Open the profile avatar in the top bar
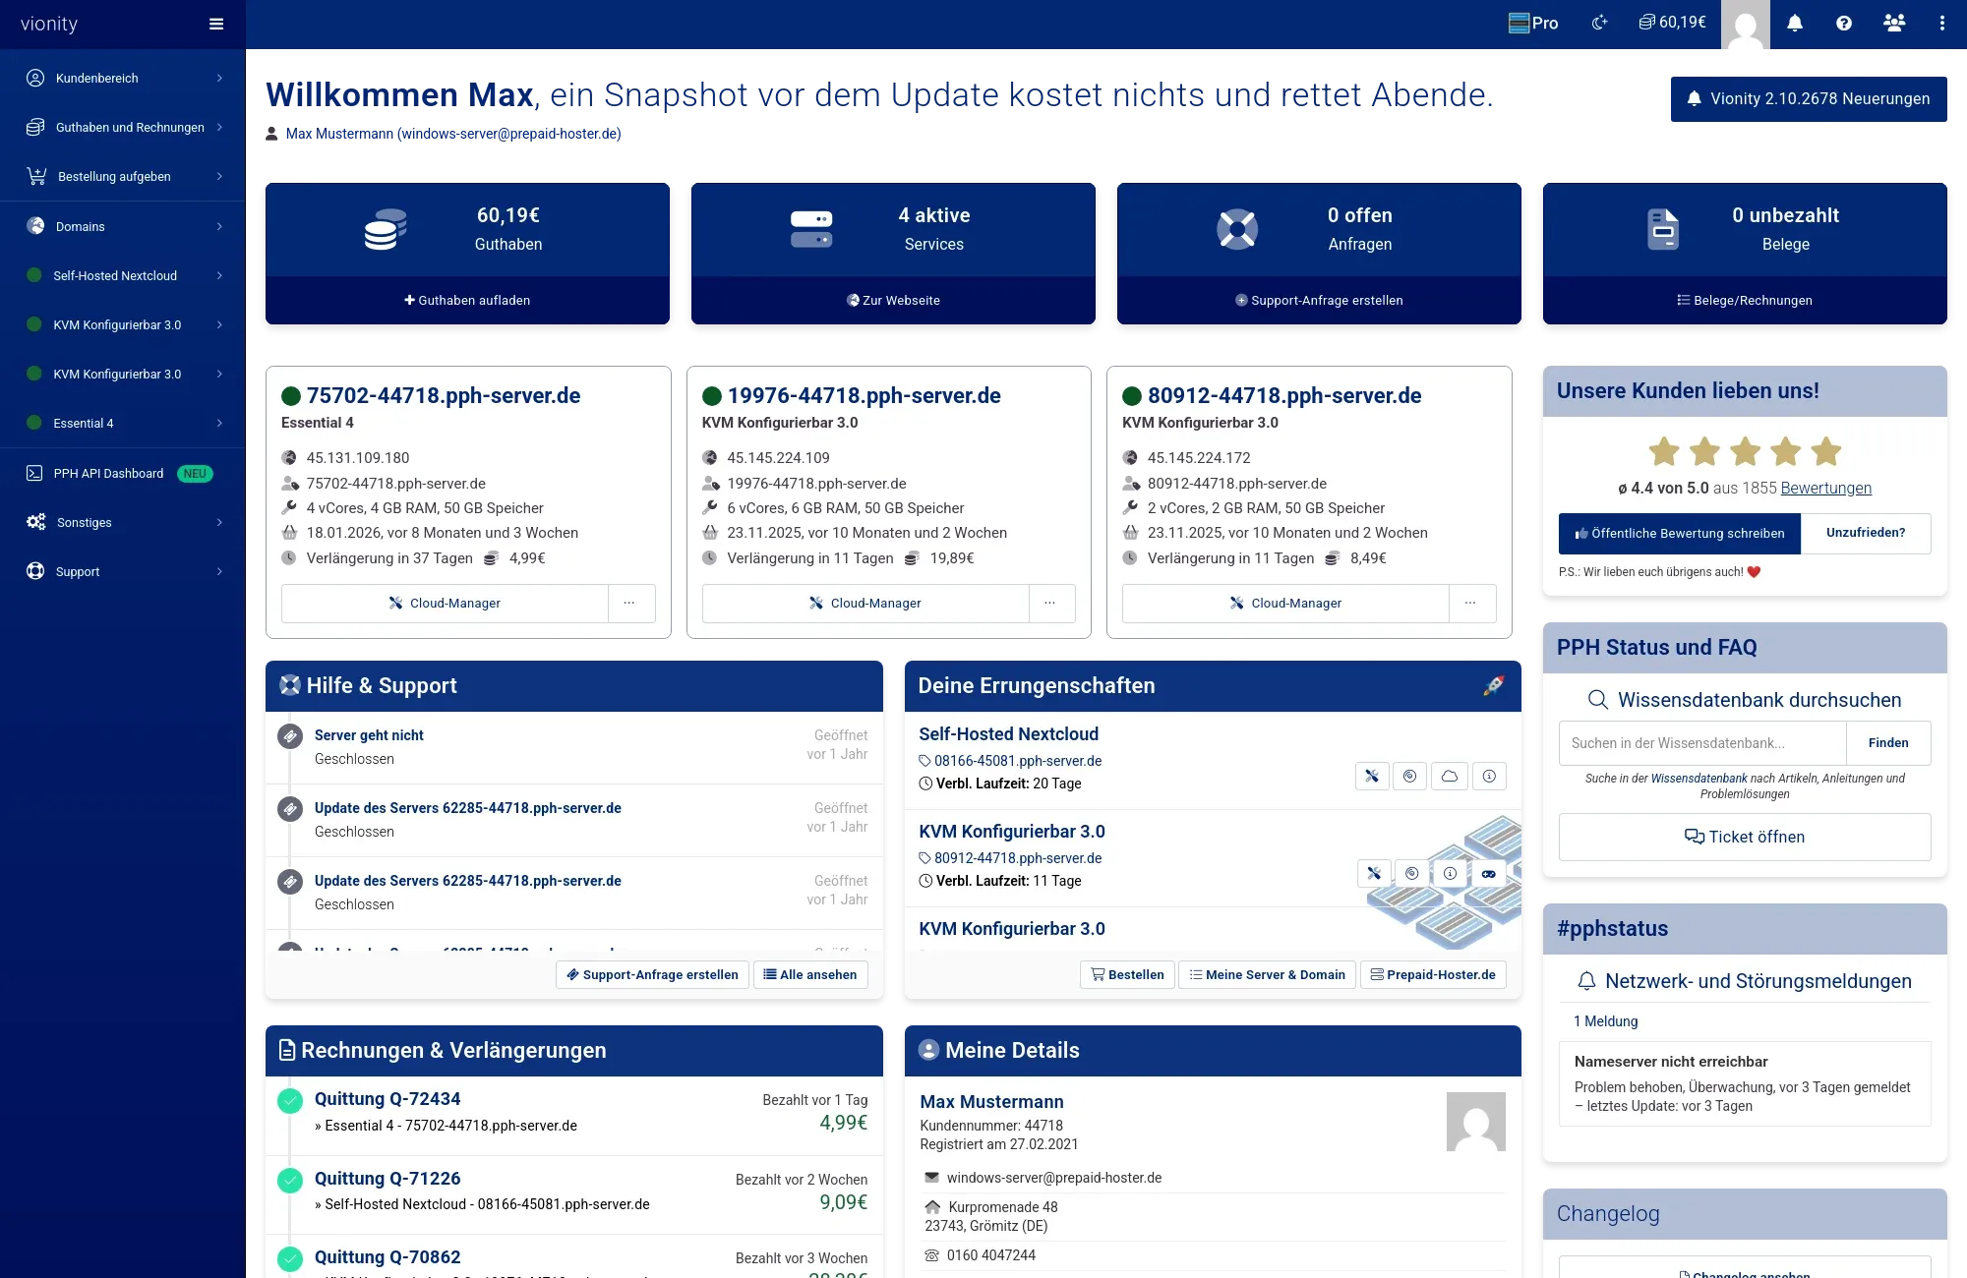1967x1278 pixels. click(x=1746, y=25)
